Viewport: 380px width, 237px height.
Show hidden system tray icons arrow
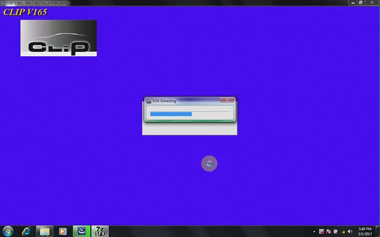click(x=314, y=232)
